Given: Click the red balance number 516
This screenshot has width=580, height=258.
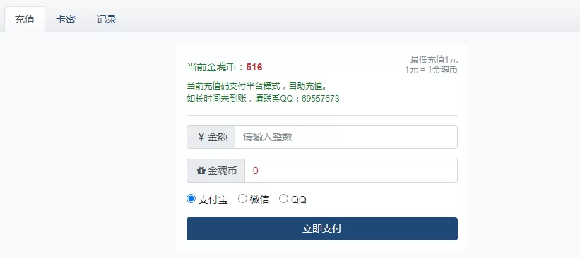Looking at the screenshot, I should click(x=254, y=67).
